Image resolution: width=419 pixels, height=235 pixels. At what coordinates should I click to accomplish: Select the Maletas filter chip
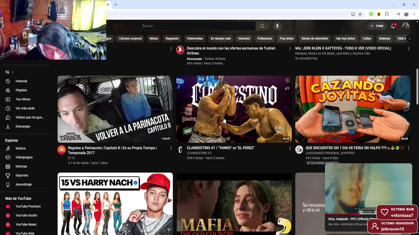tap(384, 39)
